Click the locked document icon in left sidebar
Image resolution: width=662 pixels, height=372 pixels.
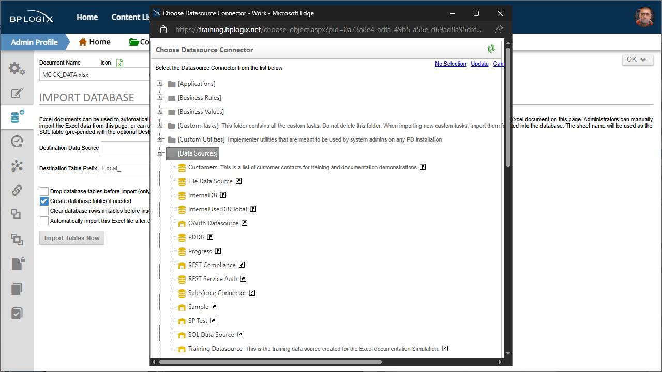tap(18, 264)
